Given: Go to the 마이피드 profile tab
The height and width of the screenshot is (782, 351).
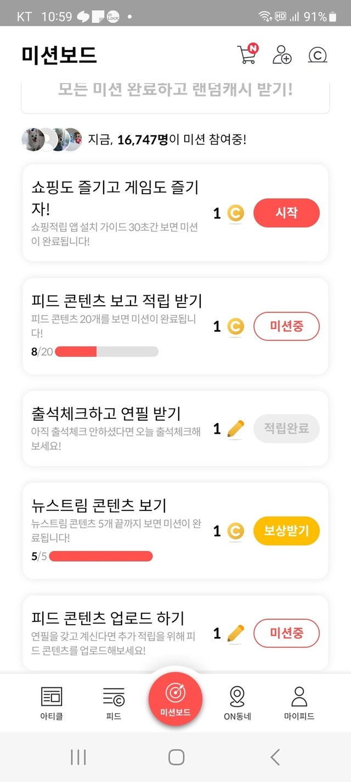Looking at the screenshot, I should pyautogui.click(x=299, y=703).
